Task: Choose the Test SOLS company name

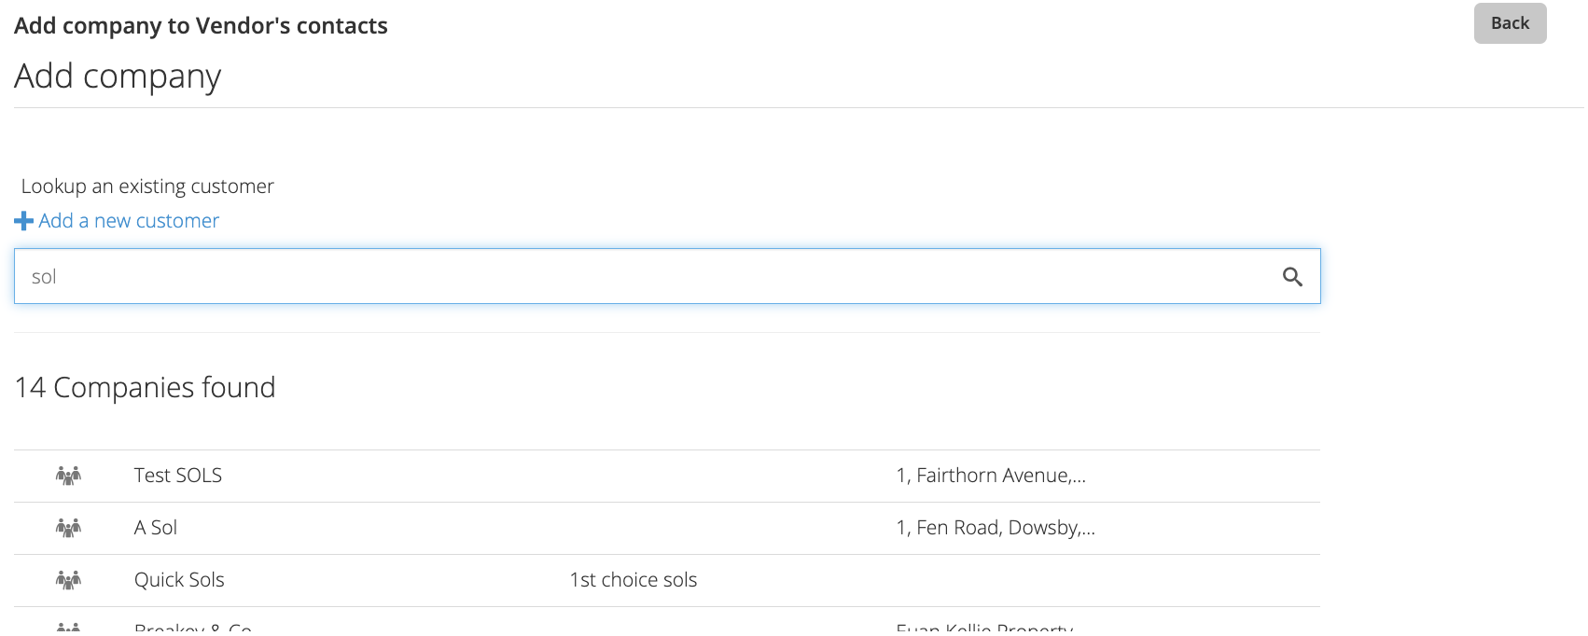Action: 178,476
